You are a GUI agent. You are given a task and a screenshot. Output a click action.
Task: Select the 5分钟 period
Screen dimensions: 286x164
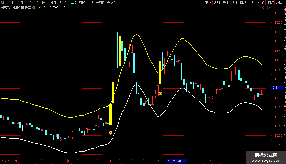[x=29, y=2]
